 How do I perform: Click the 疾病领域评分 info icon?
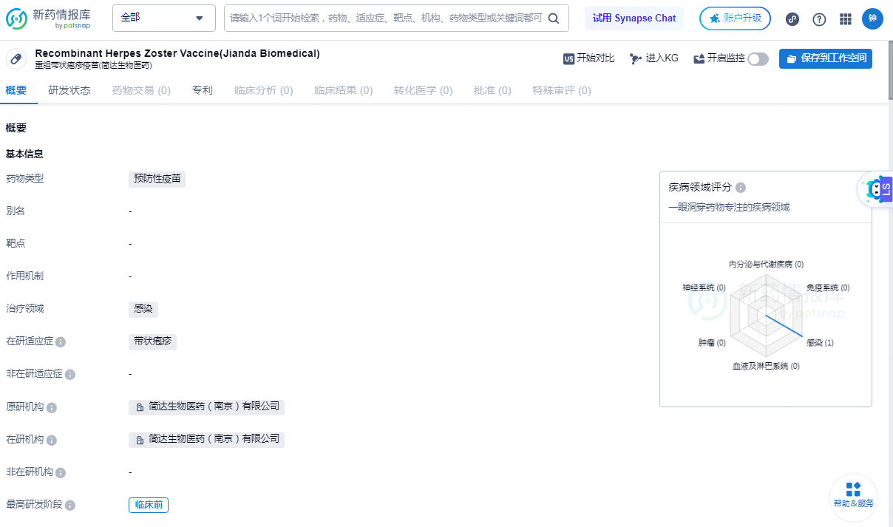(x=741, y=188)
